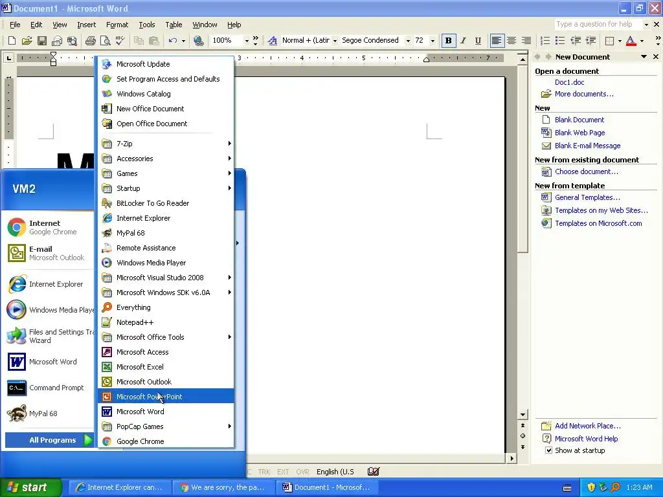This screenshot has width=663, height=497.
Task: Toggle Show at startup checkbox
Action: 548,450
